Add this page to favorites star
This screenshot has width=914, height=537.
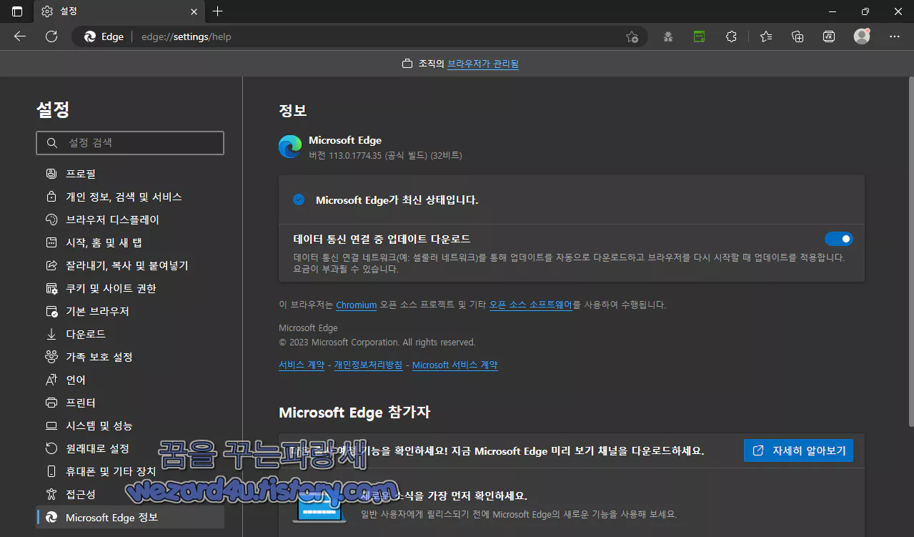pos(632,36)
